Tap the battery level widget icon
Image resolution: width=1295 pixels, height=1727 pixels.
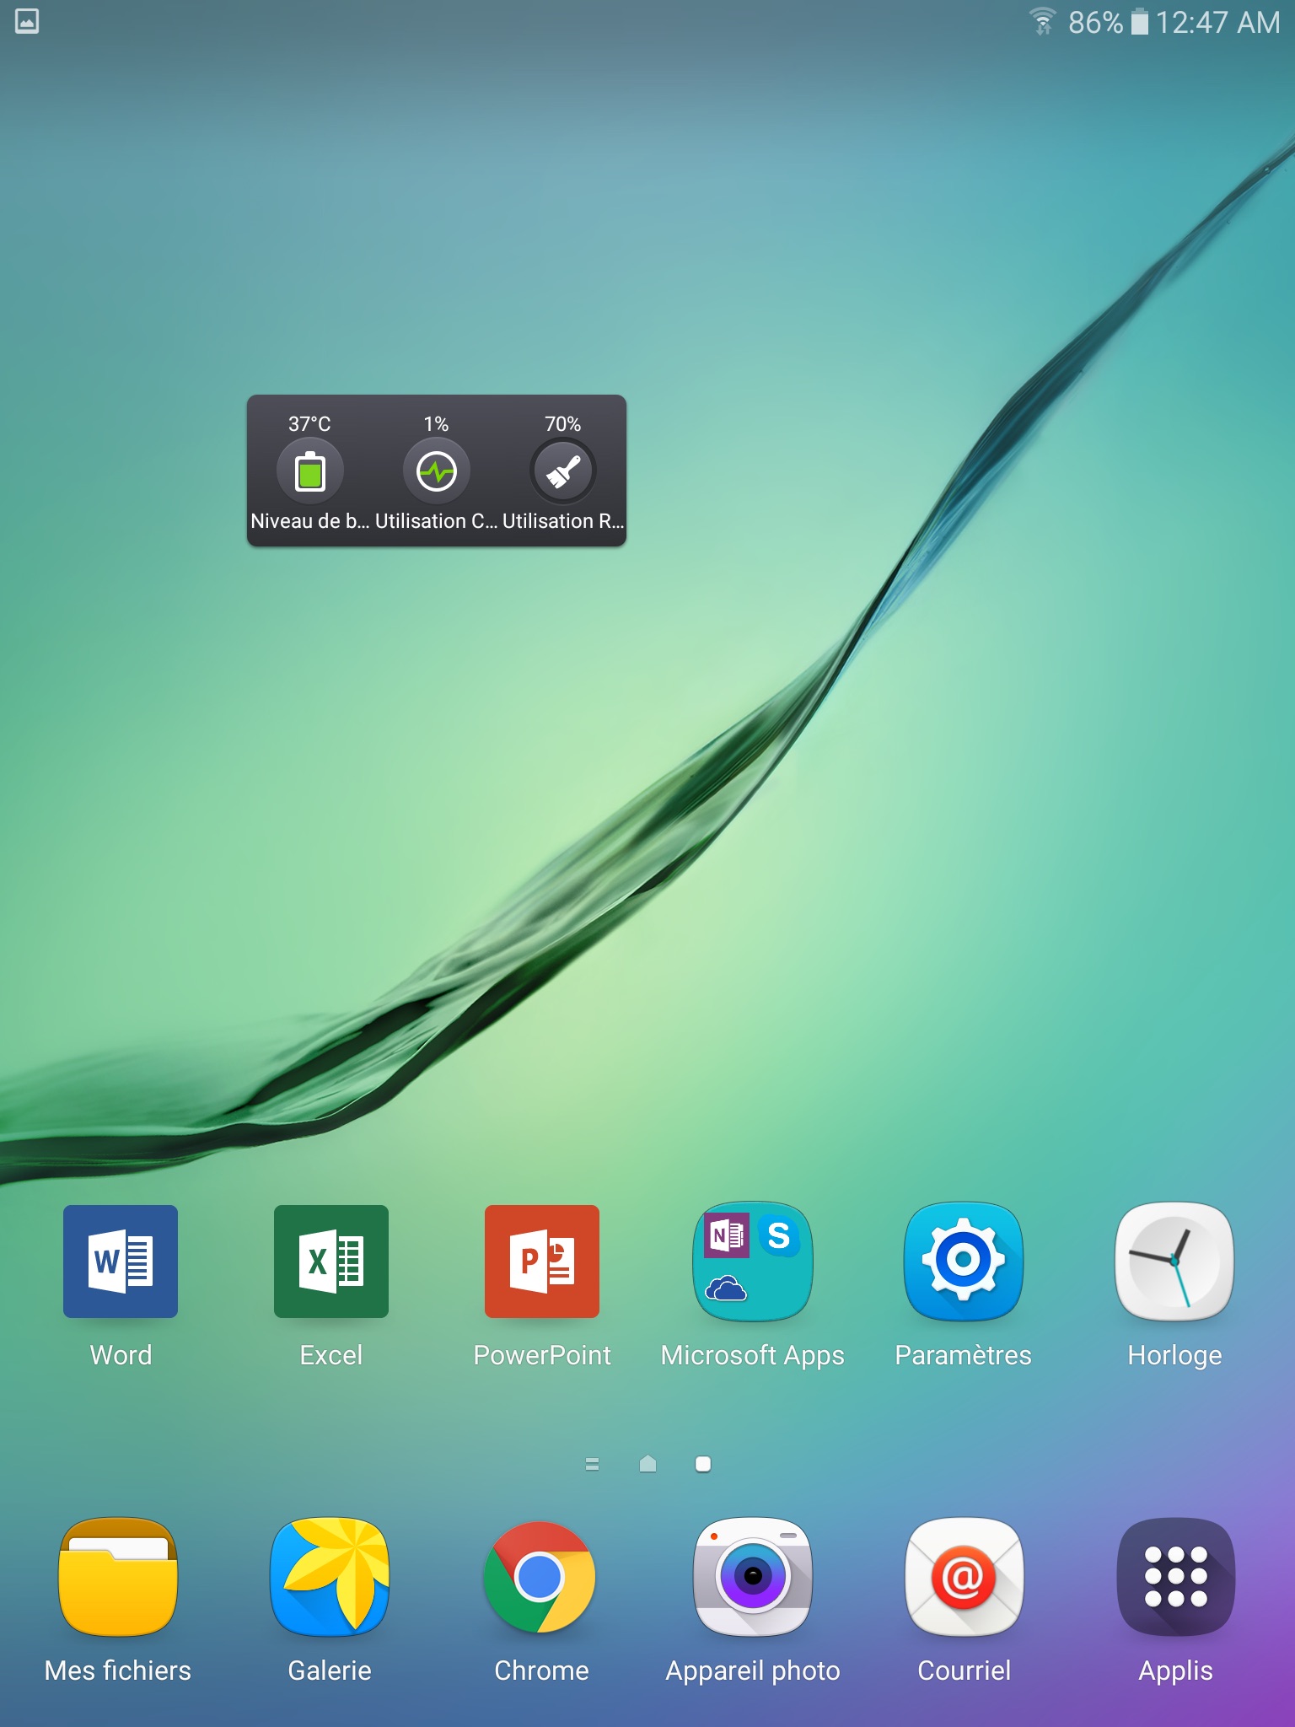309,471
